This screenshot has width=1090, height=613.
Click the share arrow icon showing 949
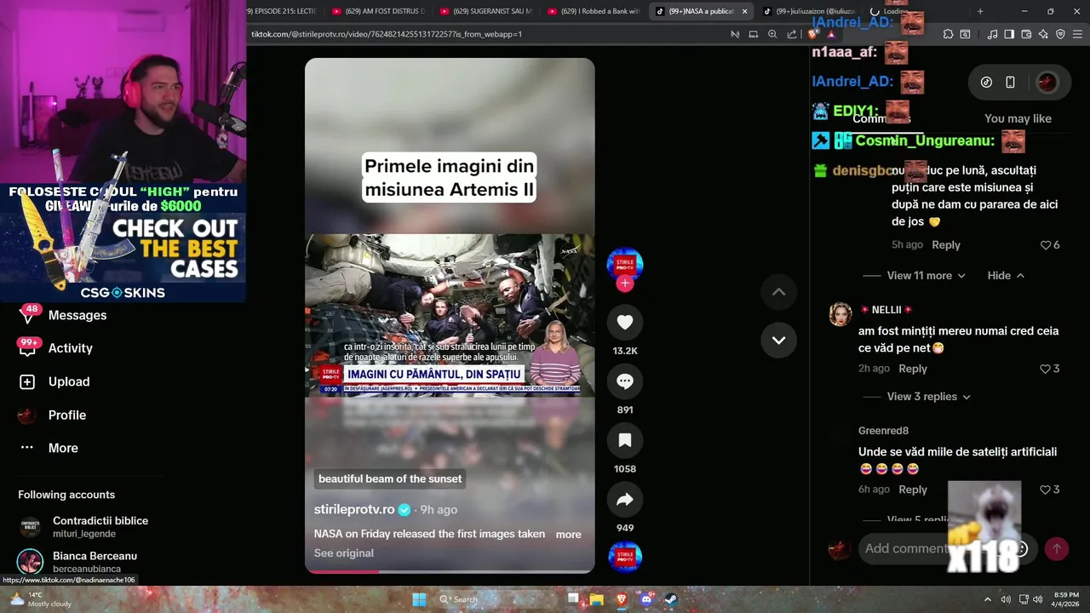tap(625, 500)
